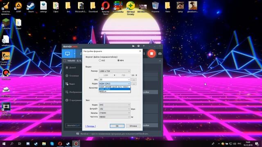262x147 pixels.
Task: Choose MPEG-4 from the codec list
Action: [x=115, y=91]
